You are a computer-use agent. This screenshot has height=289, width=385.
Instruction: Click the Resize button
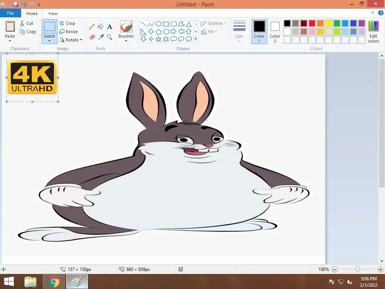click(69, 32)
